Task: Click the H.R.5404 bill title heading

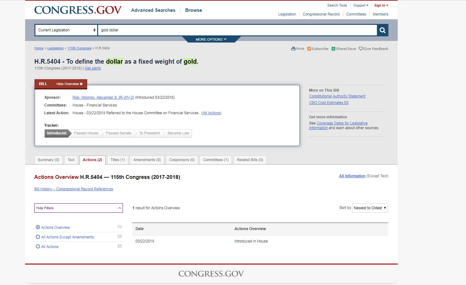Action: (116, 61)
